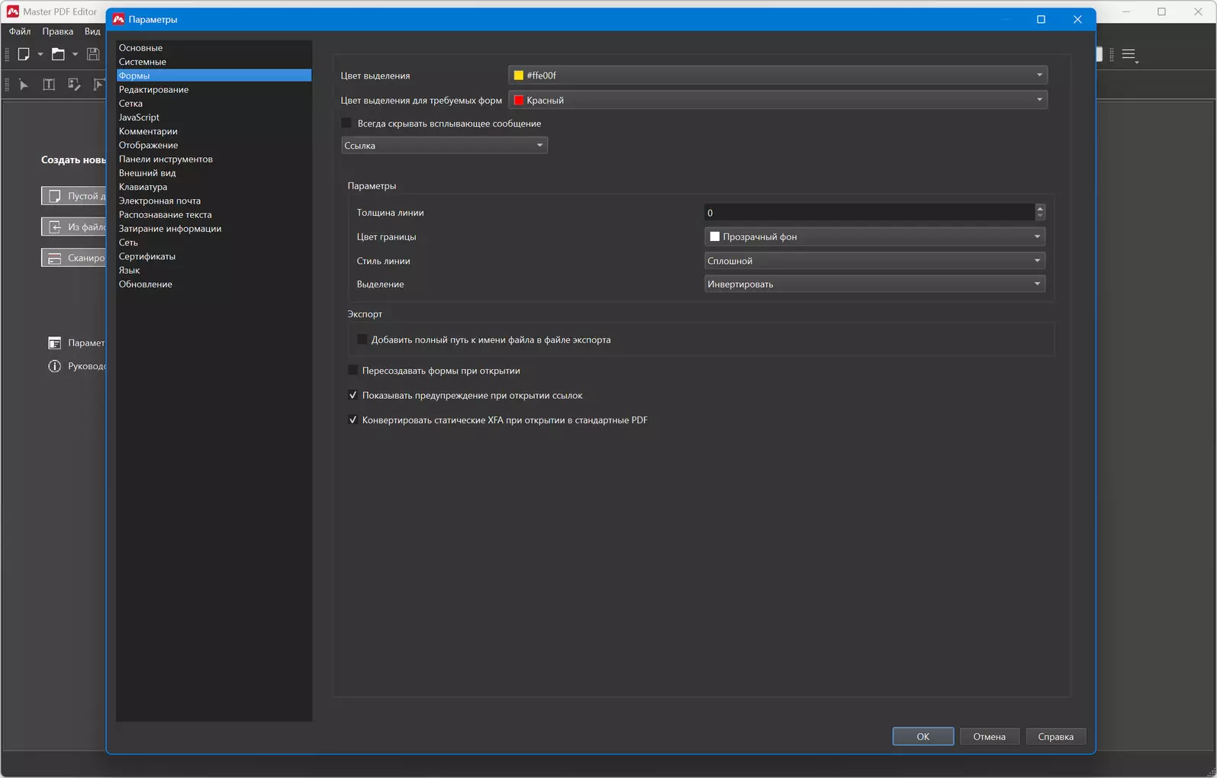Click the Master PDF Editor logo in dialog title
Viewport: 1217px width, 778px height.
click(x=118, y=19)
